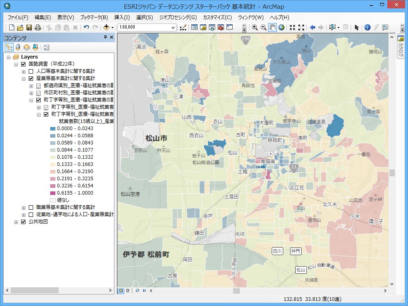Click the Full Extent globe icon

(x=282, y=27)
